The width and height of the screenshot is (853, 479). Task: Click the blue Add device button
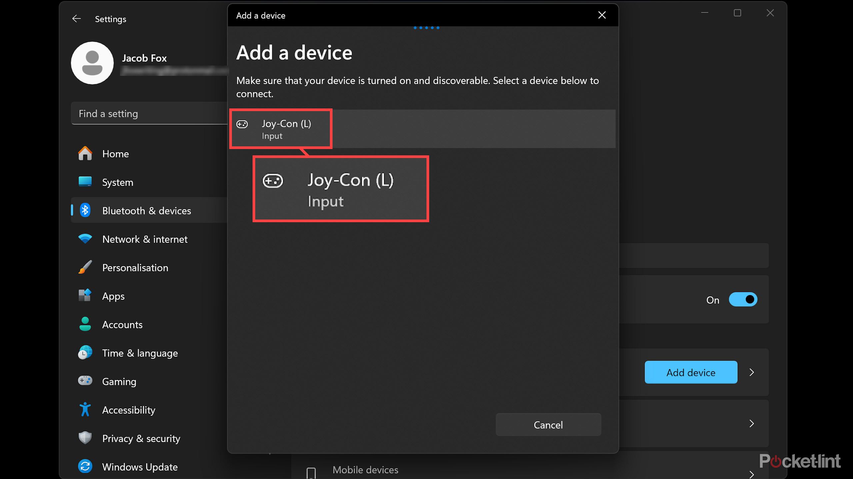tap(691, 372)
